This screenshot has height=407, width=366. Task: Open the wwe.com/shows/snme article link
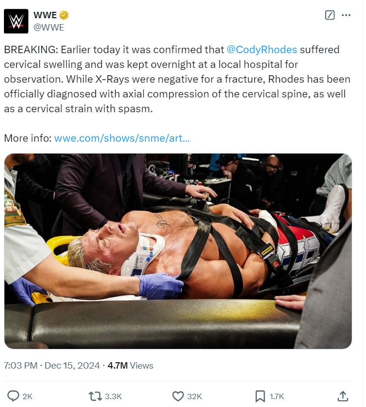tap(122, 138)
